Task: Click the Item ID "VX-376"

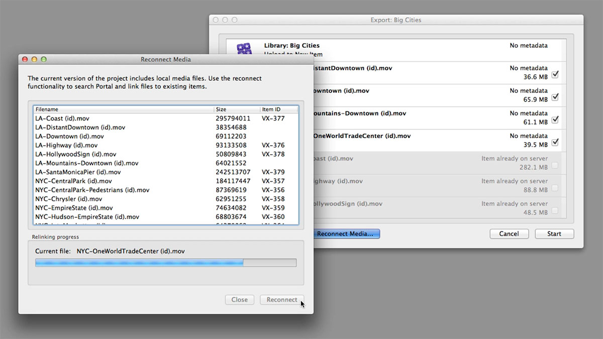Action: point(273,146)
